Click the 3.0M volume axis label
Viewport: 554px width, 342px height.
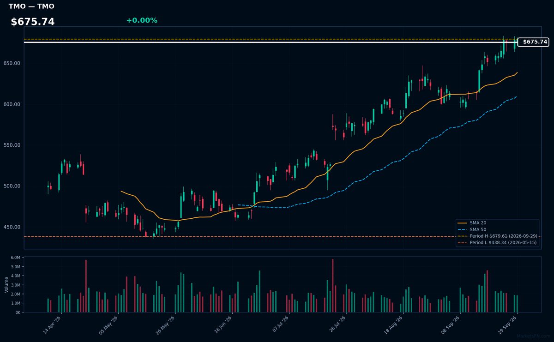point(16,285)
